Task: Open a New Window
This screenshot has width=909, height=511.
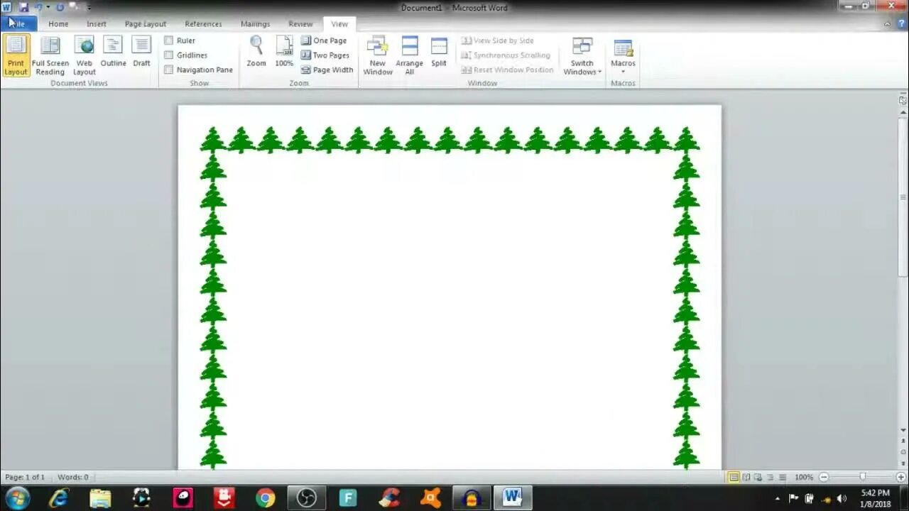Action: click(378, 55)
